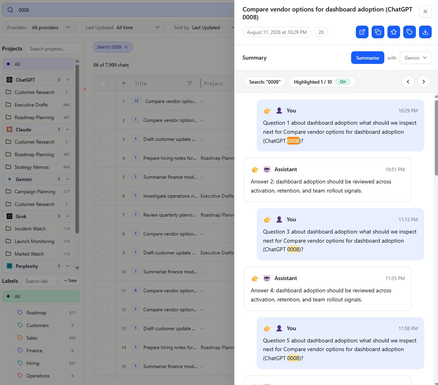The width and height of the screenshot is (438, 385).
Task: Select the Customers label
Action: pyautogui.click(x=41, y=325)
